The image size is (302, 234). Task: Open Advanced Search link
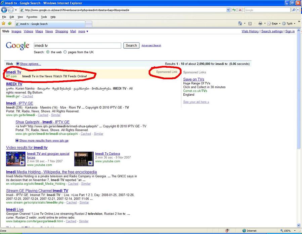tap(151, 46)
